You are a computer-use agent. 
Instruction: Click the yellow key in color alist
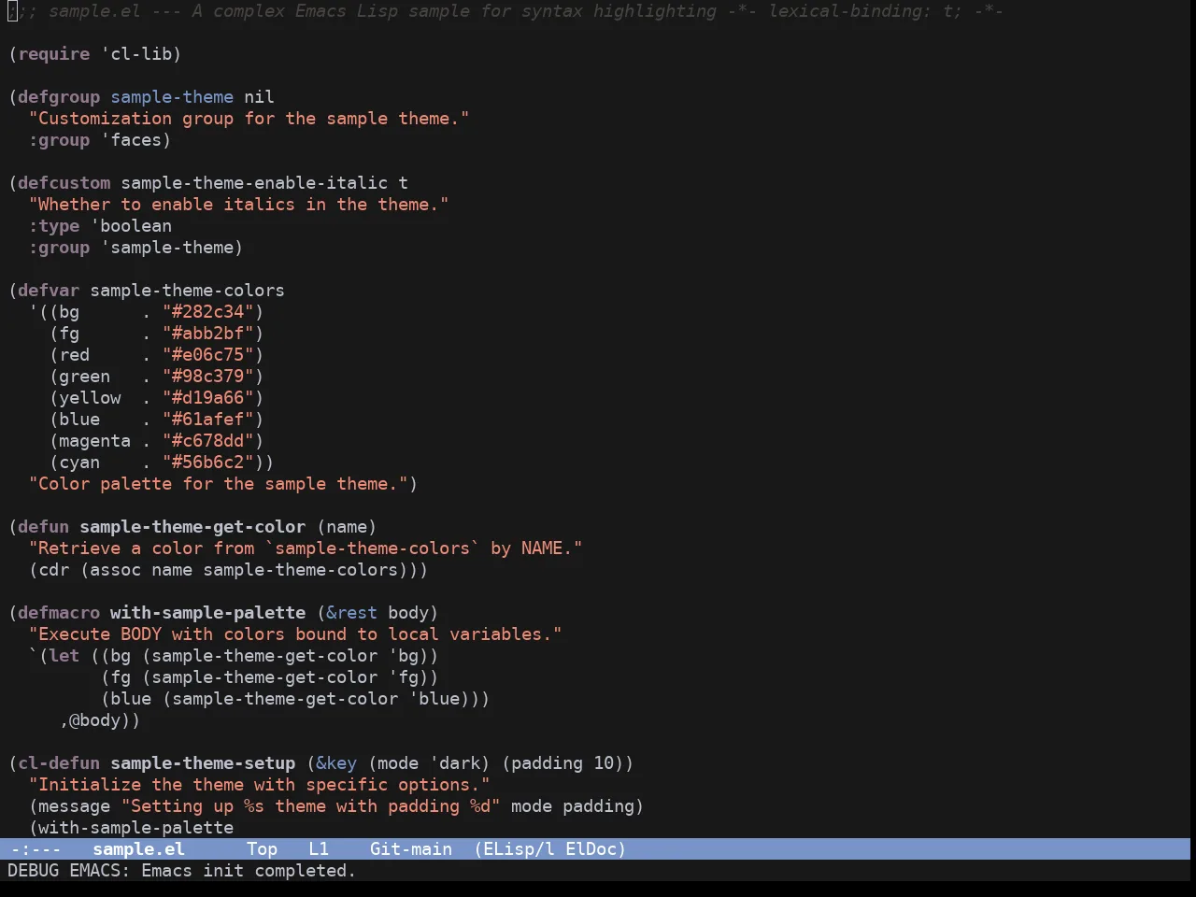coord(90,398)
